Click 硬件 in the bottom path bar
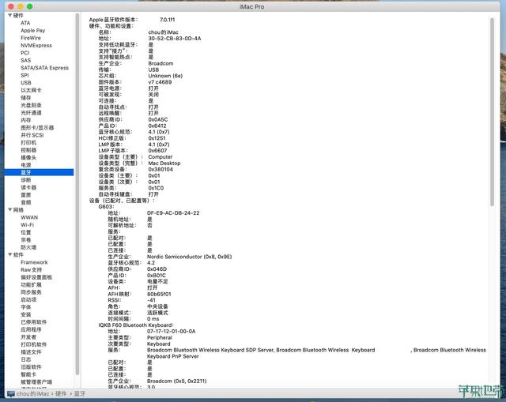 pos(61,393)
